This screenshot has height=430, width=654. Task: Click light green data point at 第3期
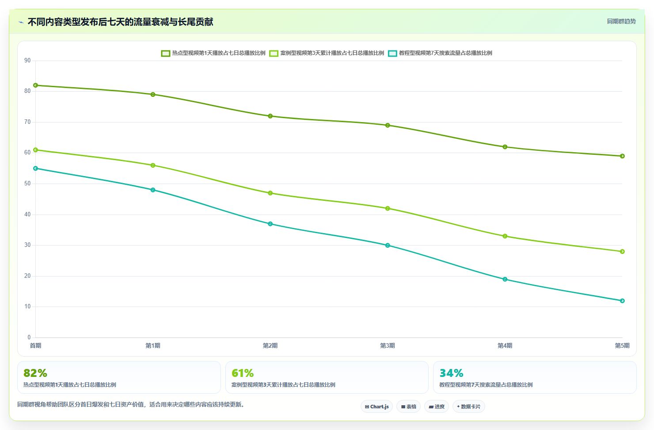click(x=388, y=208)
